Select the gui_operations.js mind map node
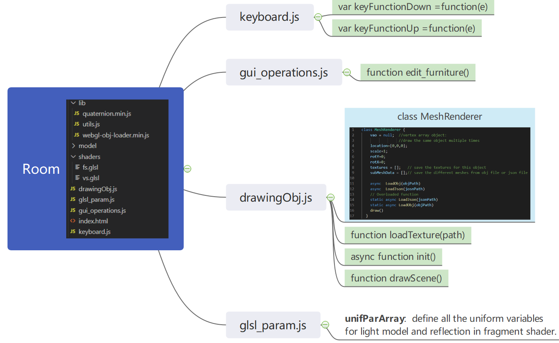 pos(284,72)
